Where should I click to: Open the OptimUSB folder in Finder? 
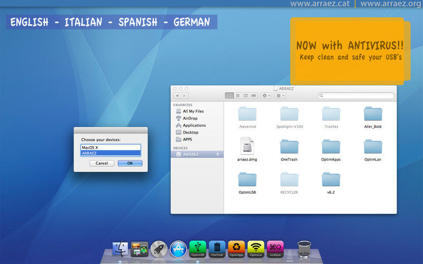click(x=247, y=183)
